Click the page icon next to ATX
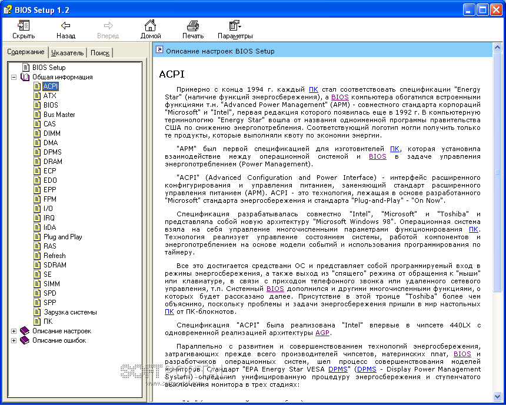The height and width of the screenshot is (405, 506). [38, 95]
